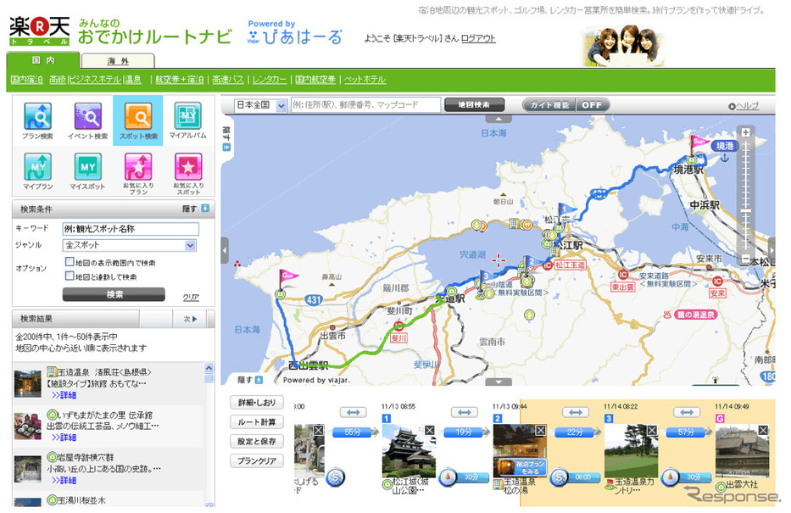Open 高速バス menu link
791x513 pixels.
[228, 80]
